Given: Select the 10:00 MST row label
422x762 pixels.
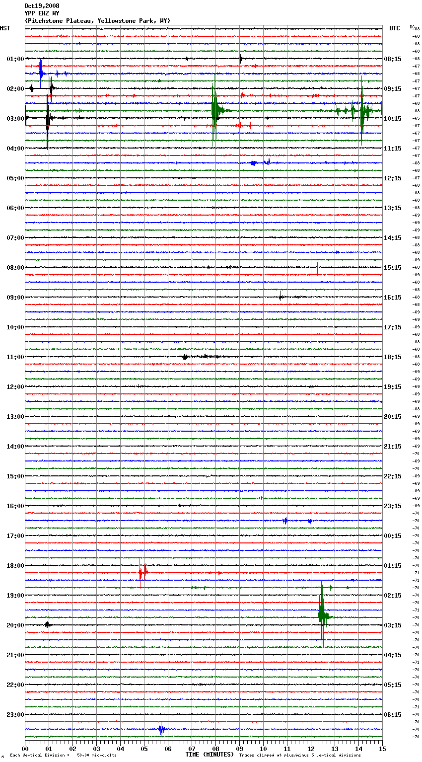Looking at the screenshot, I should (15, 327).
